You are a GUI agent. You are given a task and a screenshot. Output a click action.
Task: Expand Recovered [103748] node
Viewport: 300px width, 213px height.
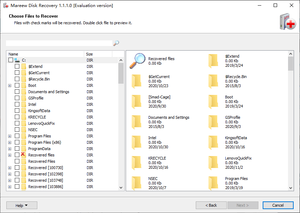[x=10, y=180]
